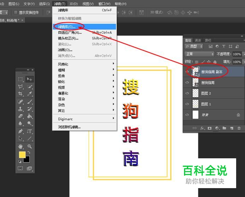Select the Hand tool

point(21,146)
